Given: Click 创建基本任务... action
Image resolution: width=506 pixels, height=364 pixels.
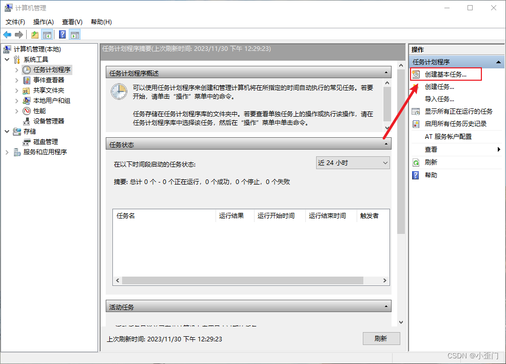Looking at the screenshot, I should coord(445,75).
